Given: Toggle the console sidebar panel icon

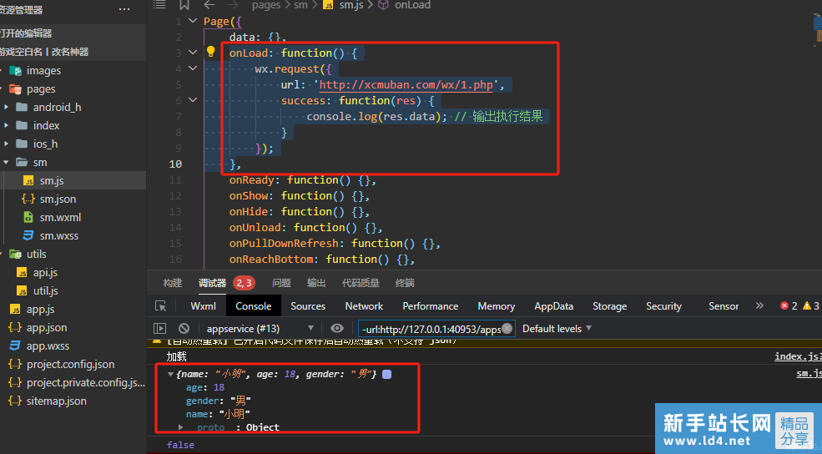Looking at the screenshot, I should tap(159, 329).
